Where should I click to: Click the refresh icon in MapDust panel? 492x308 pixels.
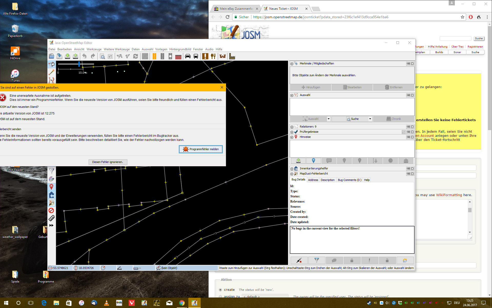405,261
